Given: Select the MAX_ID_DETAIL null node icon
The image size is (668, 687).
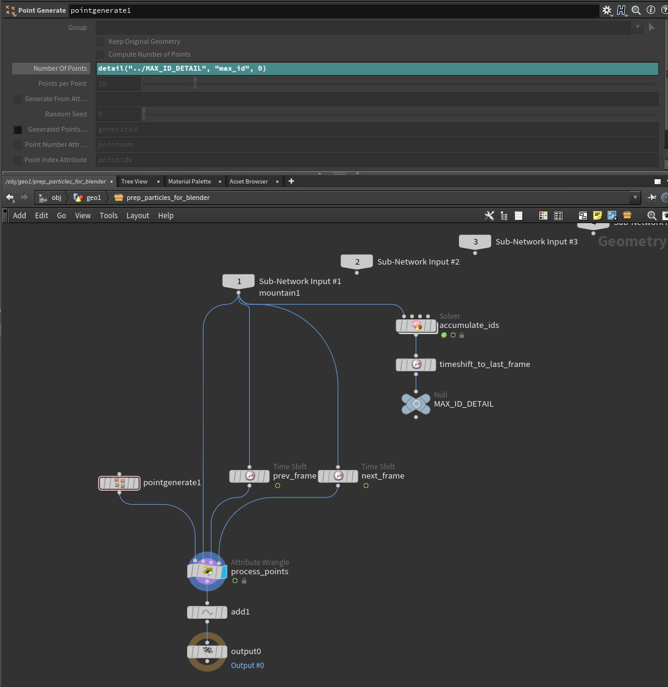Looking at the screenshot, I should click(416, 404).
